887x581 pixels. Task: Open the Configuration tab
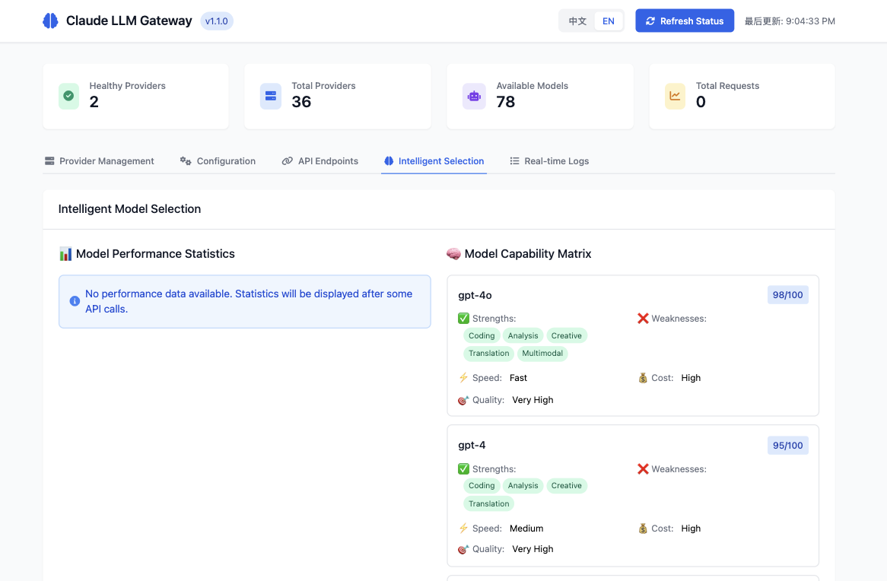218,161
